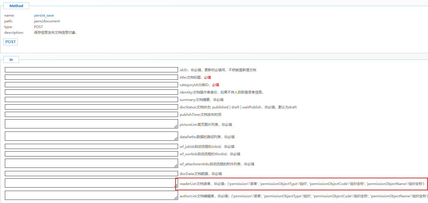The width and height of the screenshot is (428, 203).
Task: Focus the authorList textarea
Action: [x=91, y=195]
